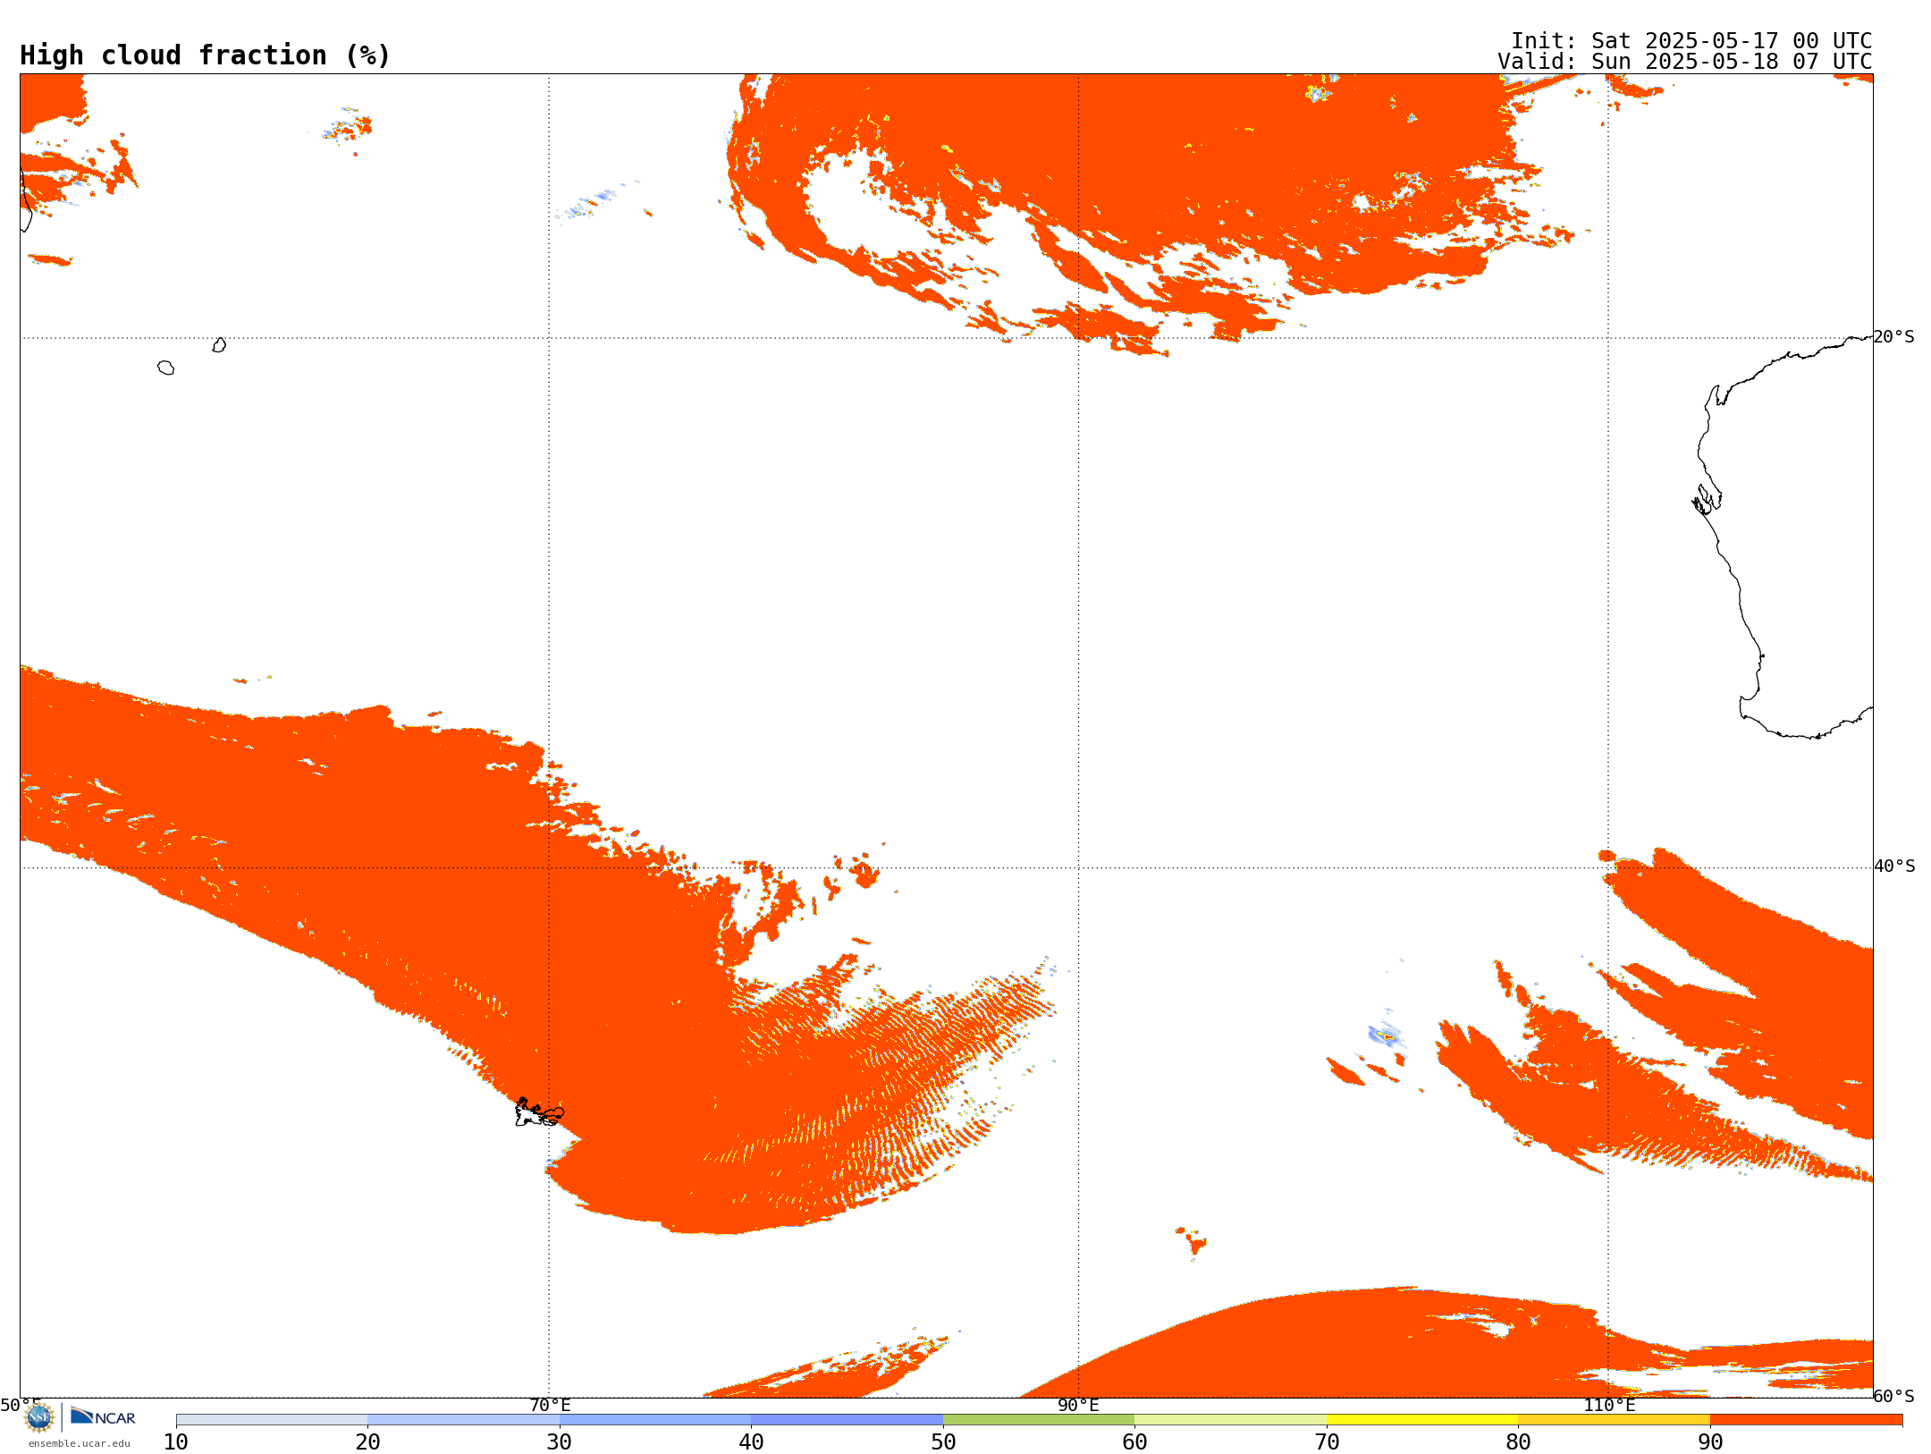The width and height of the screenshot is (1931, 1454).
Task: Click the Mauritius island outline
Action: click(219, 345)
